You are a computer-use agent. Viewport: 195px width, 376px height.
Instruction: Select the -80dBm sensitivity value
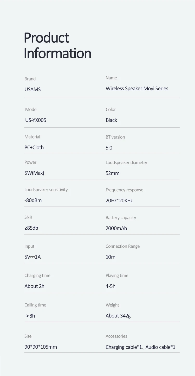tap(33, 200)
